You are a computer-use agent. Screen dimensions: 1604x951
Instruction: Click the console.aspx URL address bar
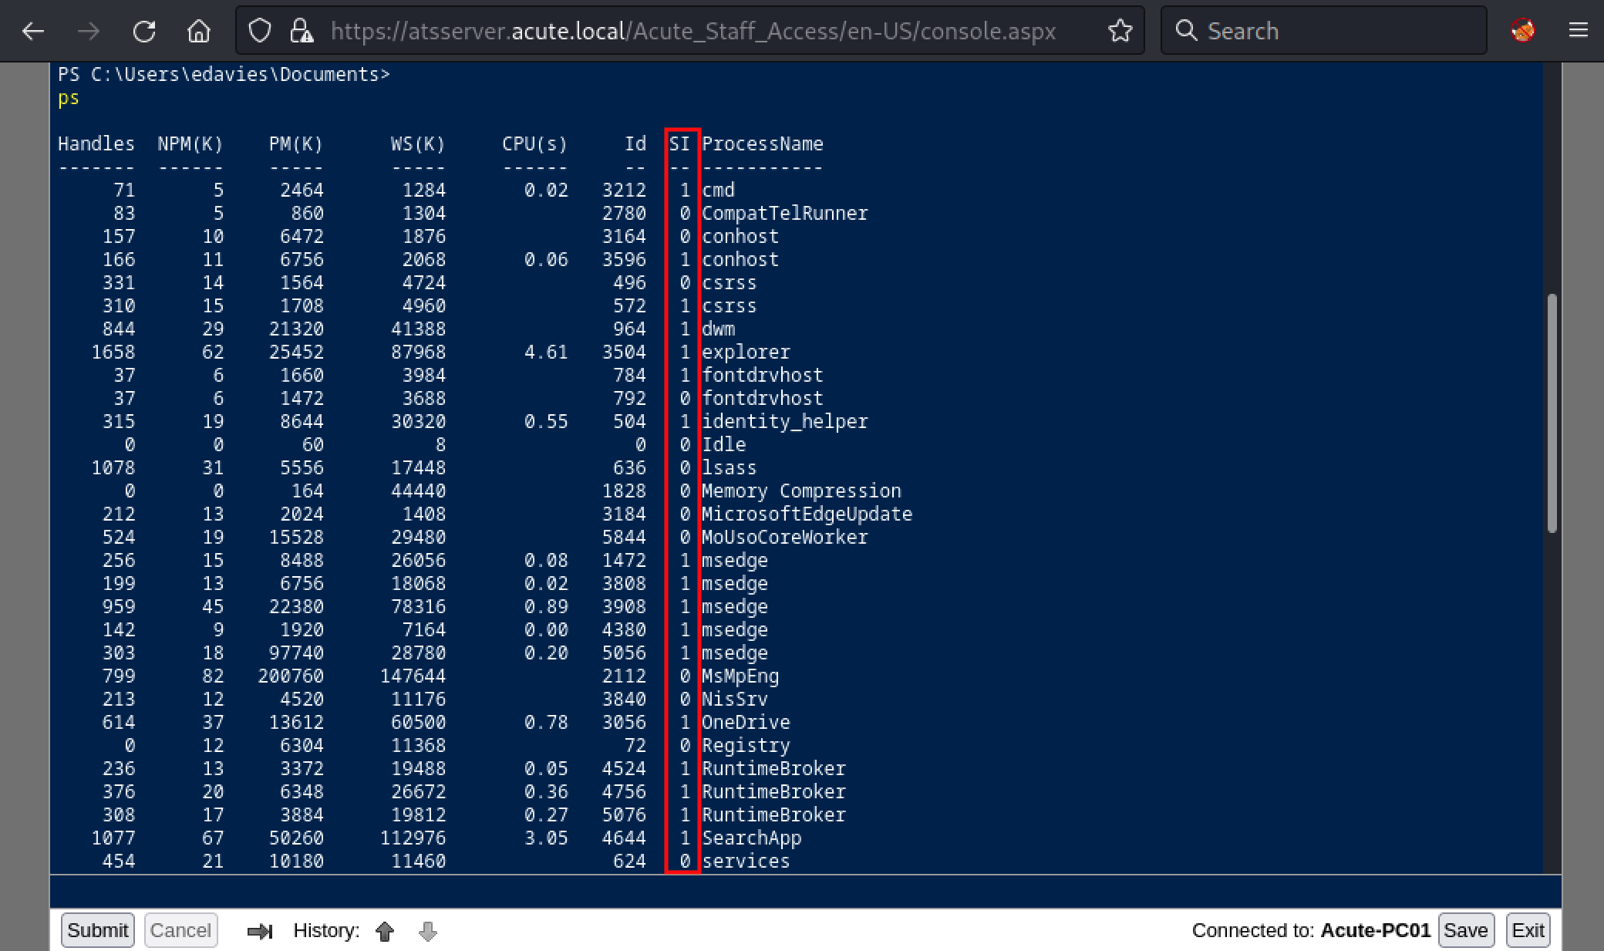click(692, 31)
